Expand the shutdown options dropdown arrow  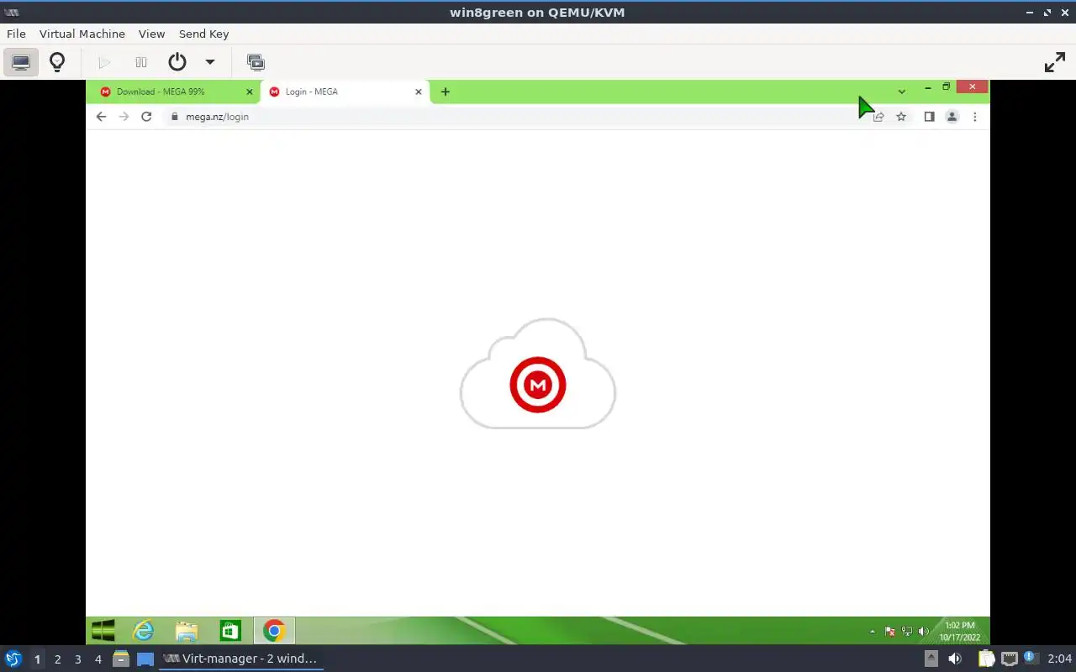pos(210,62)
